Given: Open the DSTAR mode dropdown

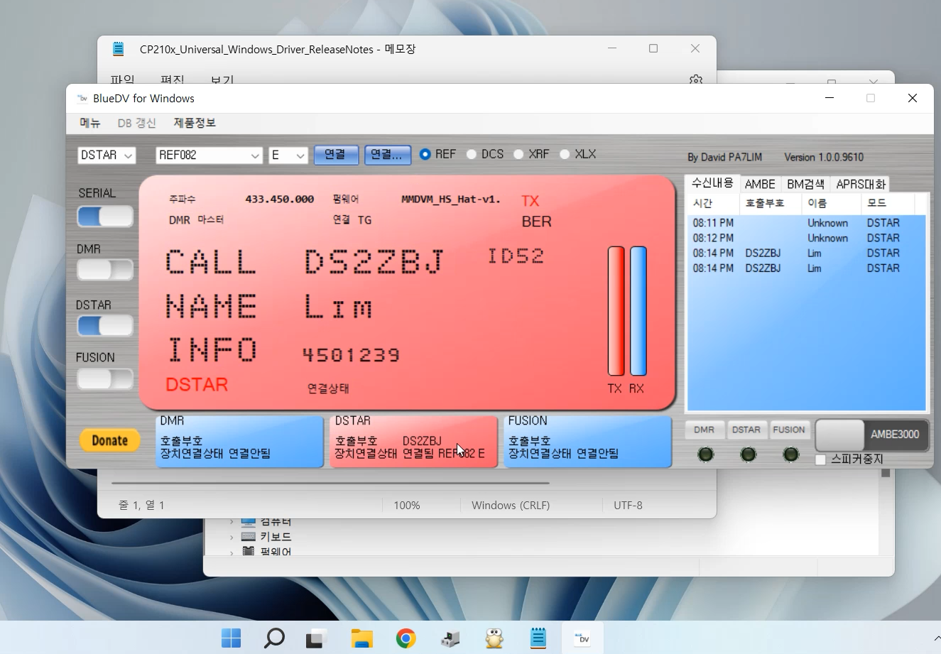Looking at the screenshot, I should coord(107,155).
